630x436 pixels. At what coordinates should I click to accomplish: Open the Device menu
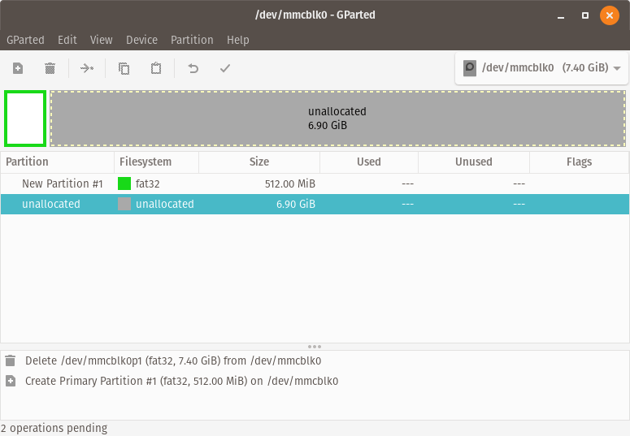point(141,40)
